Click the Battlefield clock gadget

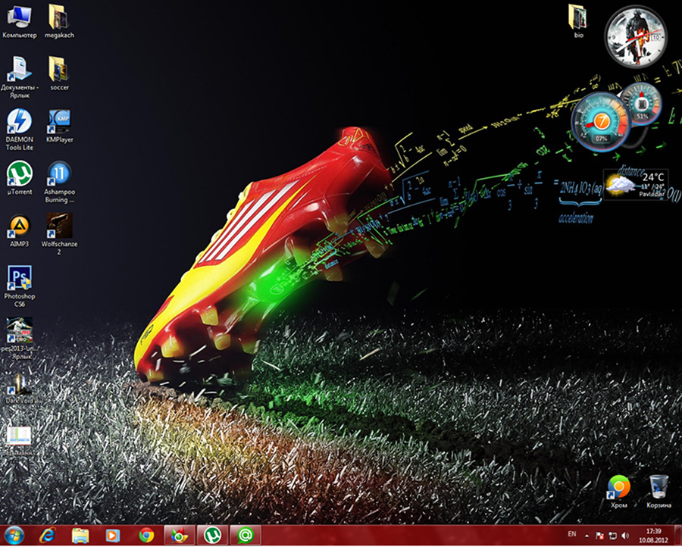tap(636, 36)
